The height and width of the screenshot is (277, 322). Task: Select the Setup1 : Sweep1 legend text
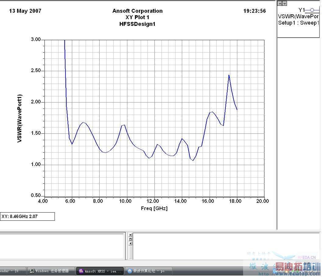[299, 23]
